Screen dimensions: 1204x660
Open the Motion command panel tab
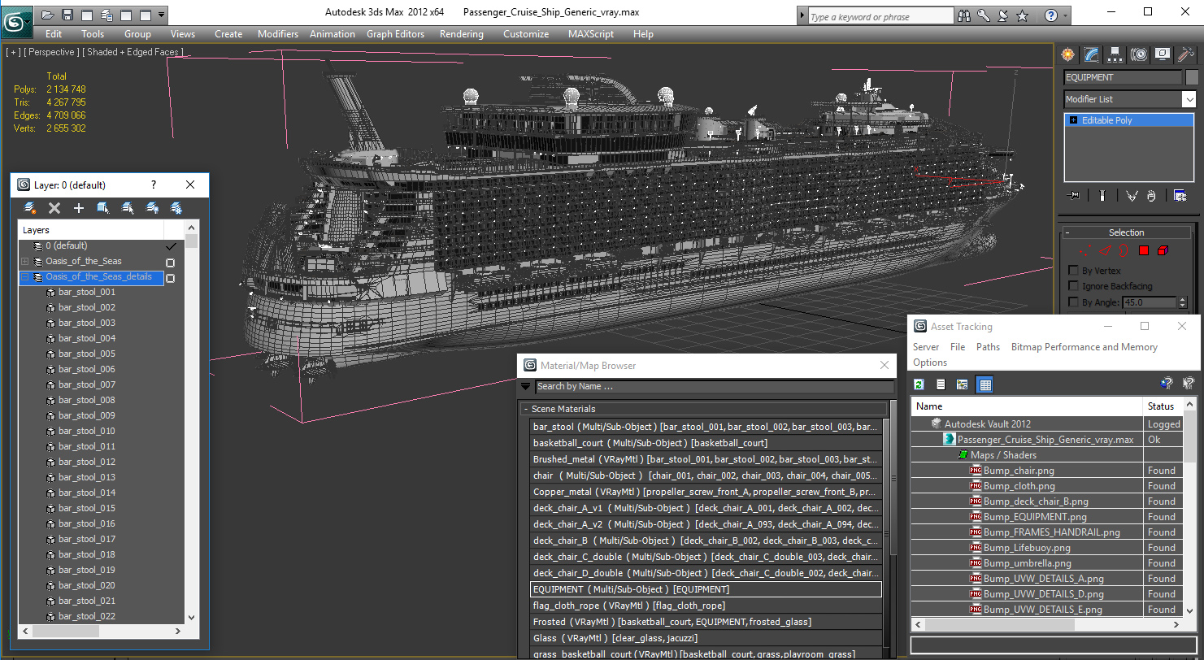click(x=1138, y=54)
